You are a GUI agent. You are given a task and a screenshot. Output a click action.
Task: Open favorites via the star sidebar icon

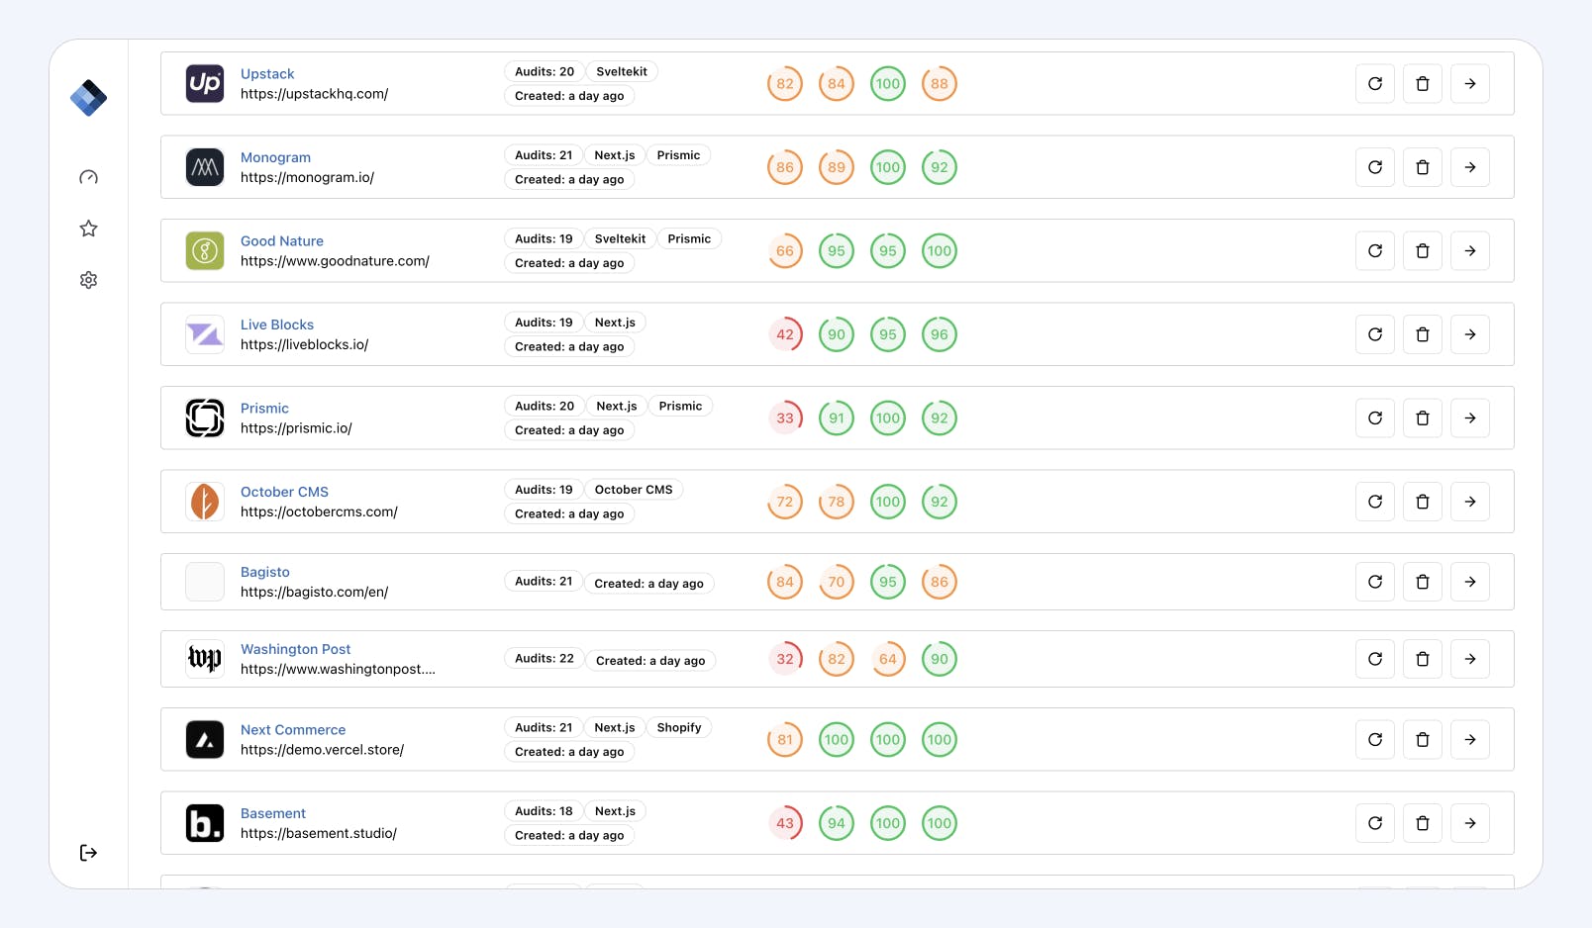tap(88, 228)
